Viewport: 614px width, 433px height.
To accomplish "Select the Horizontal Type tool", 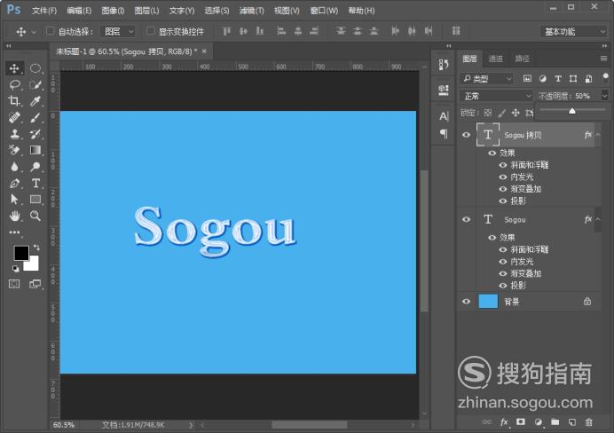I will tap(35, 183).
